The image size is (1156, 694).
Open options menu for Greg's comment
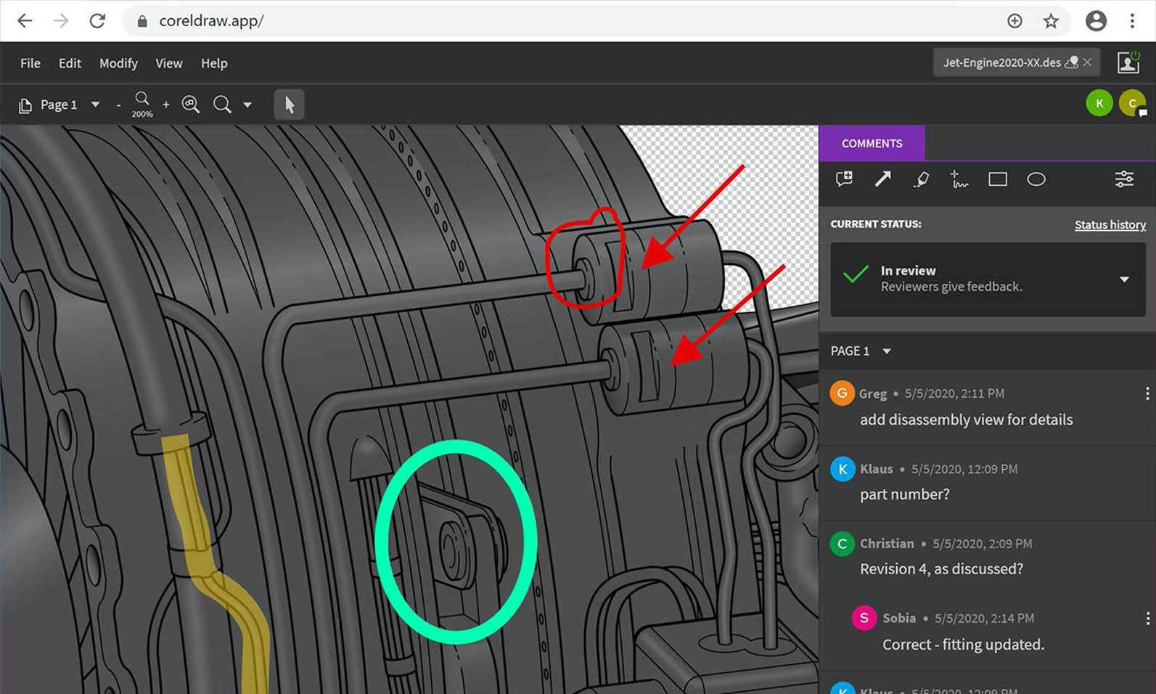(x=1147, y=393)
